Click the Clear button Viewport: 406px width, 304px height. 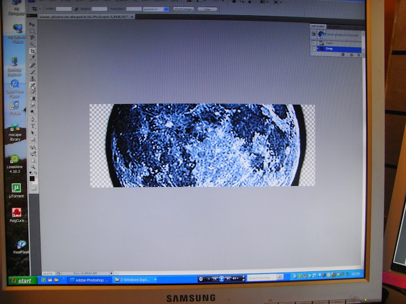(x=207, y=10)
